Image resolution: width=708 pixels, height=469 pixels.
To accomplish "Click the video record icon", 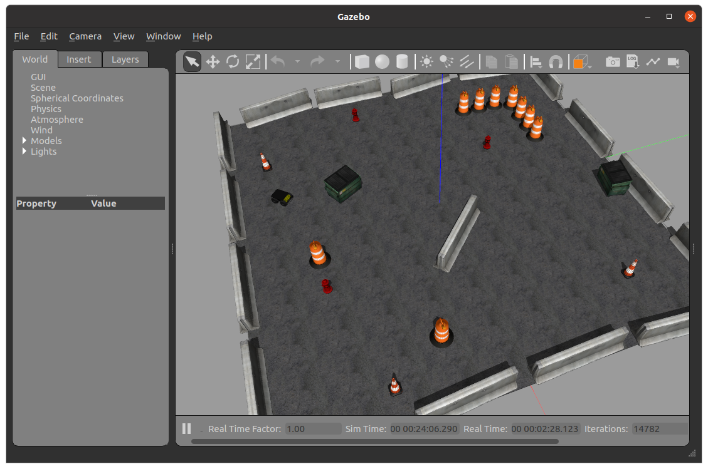I will (x=674, y=62).
